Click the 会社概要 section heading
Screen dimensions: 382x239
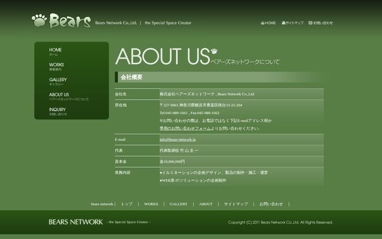click(x=131, y=77)
